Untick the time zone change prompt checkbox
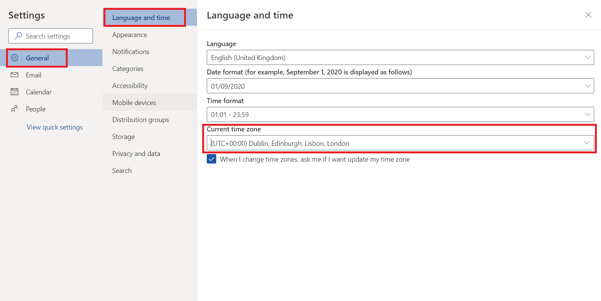The image size is (601, 301). [x=212, y=159]
